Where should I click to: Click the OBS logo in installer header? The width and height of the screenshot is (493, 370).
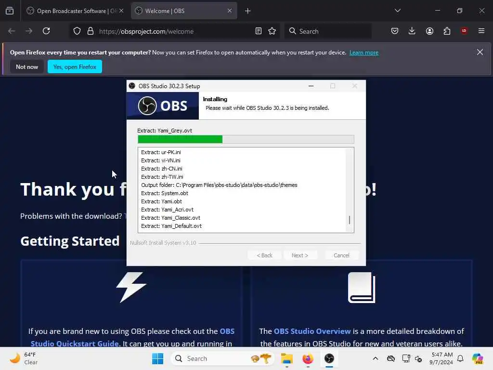click(x=163, y=106)
